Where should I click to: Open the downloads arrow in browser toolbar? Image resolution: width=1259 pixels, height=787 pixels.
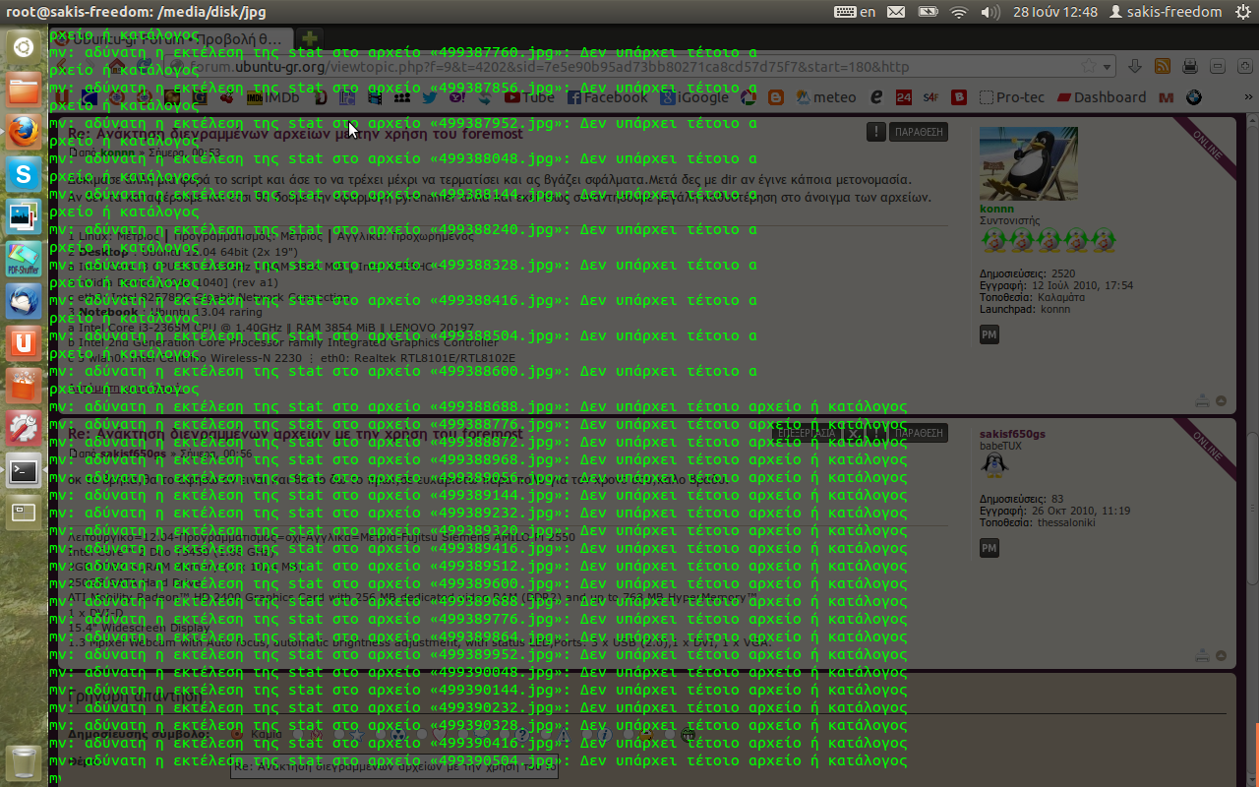click(1135, 66)
